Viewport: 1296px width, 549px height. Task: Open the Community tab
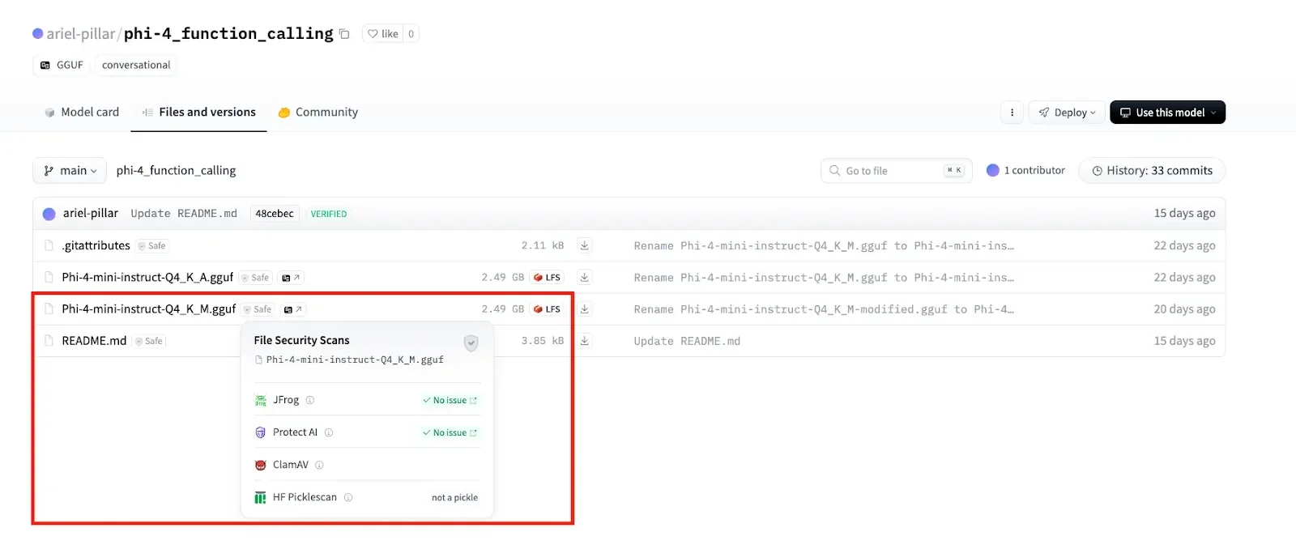pos(318,113)
